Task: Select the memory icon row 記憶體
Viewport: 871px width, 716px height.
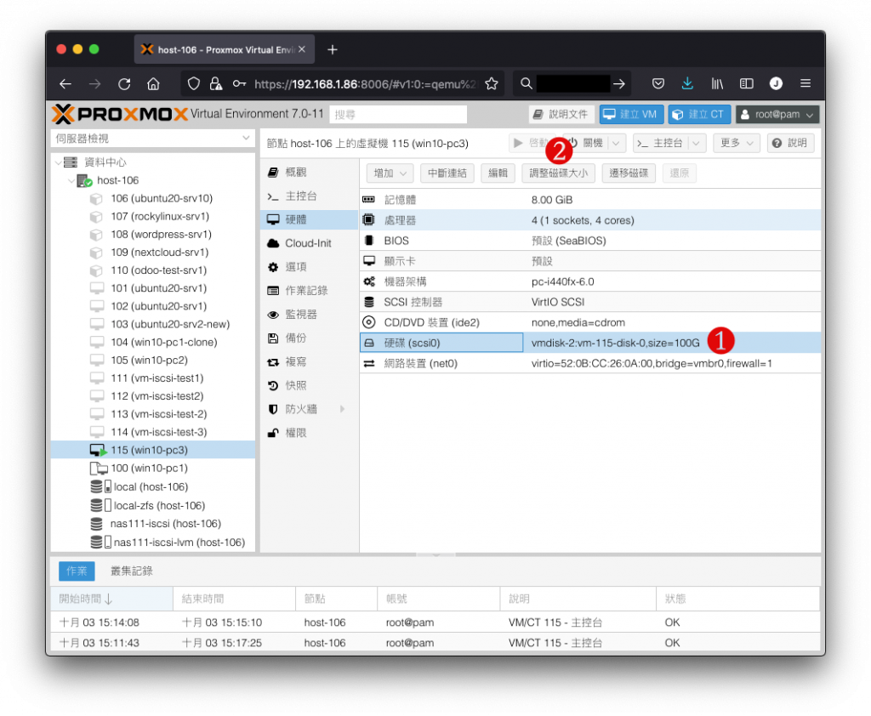Action: click(x=590, y=200)
